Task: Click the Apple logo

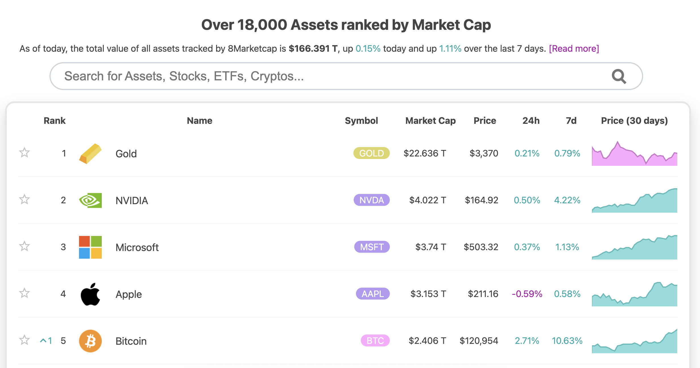Action: (x=90, y=294)
